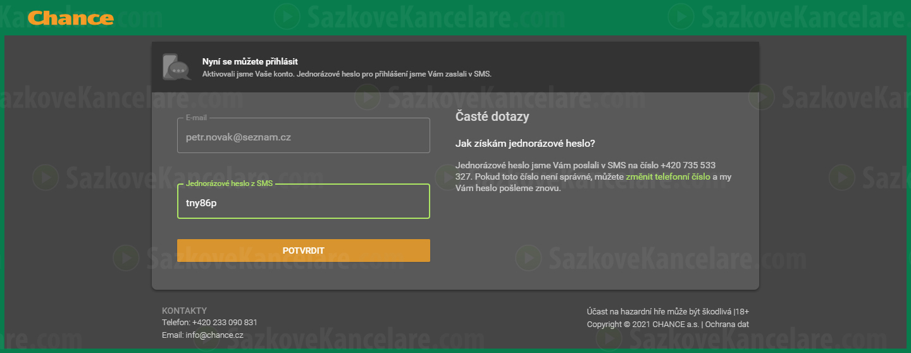The height and width of the screenshot is (353, 911).
Task: Click the 'Časté dotazy' heading
Action: pos(492,117)
